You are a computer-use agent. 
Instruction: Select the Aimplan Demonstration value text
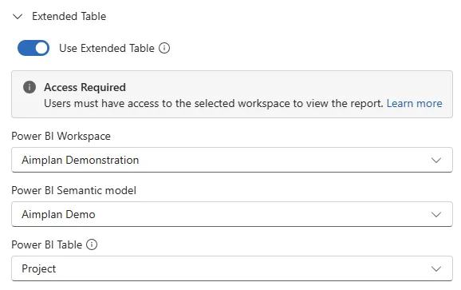(x=80, y=160)
